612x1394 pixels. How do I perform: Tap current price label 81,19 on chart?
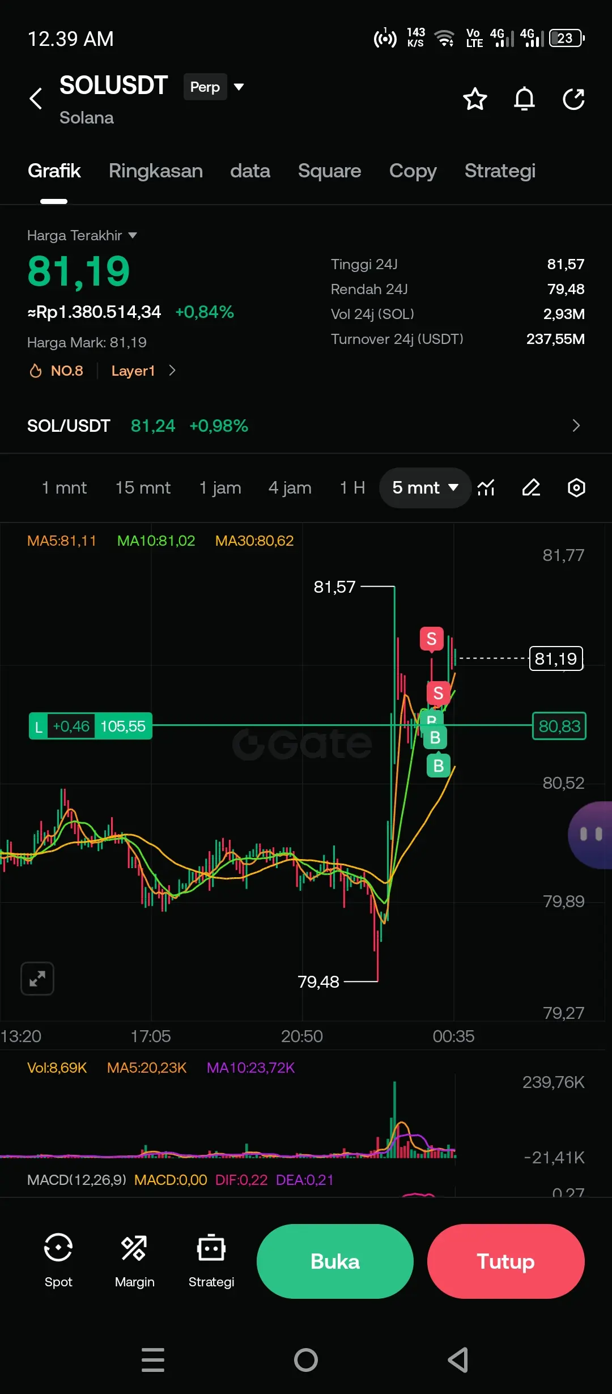point(556,658)
